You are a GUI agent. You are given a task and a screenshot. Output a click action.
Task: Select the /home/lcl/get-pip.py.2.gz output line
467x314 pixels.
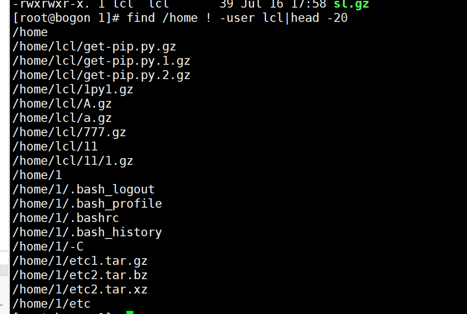(101, 75)
